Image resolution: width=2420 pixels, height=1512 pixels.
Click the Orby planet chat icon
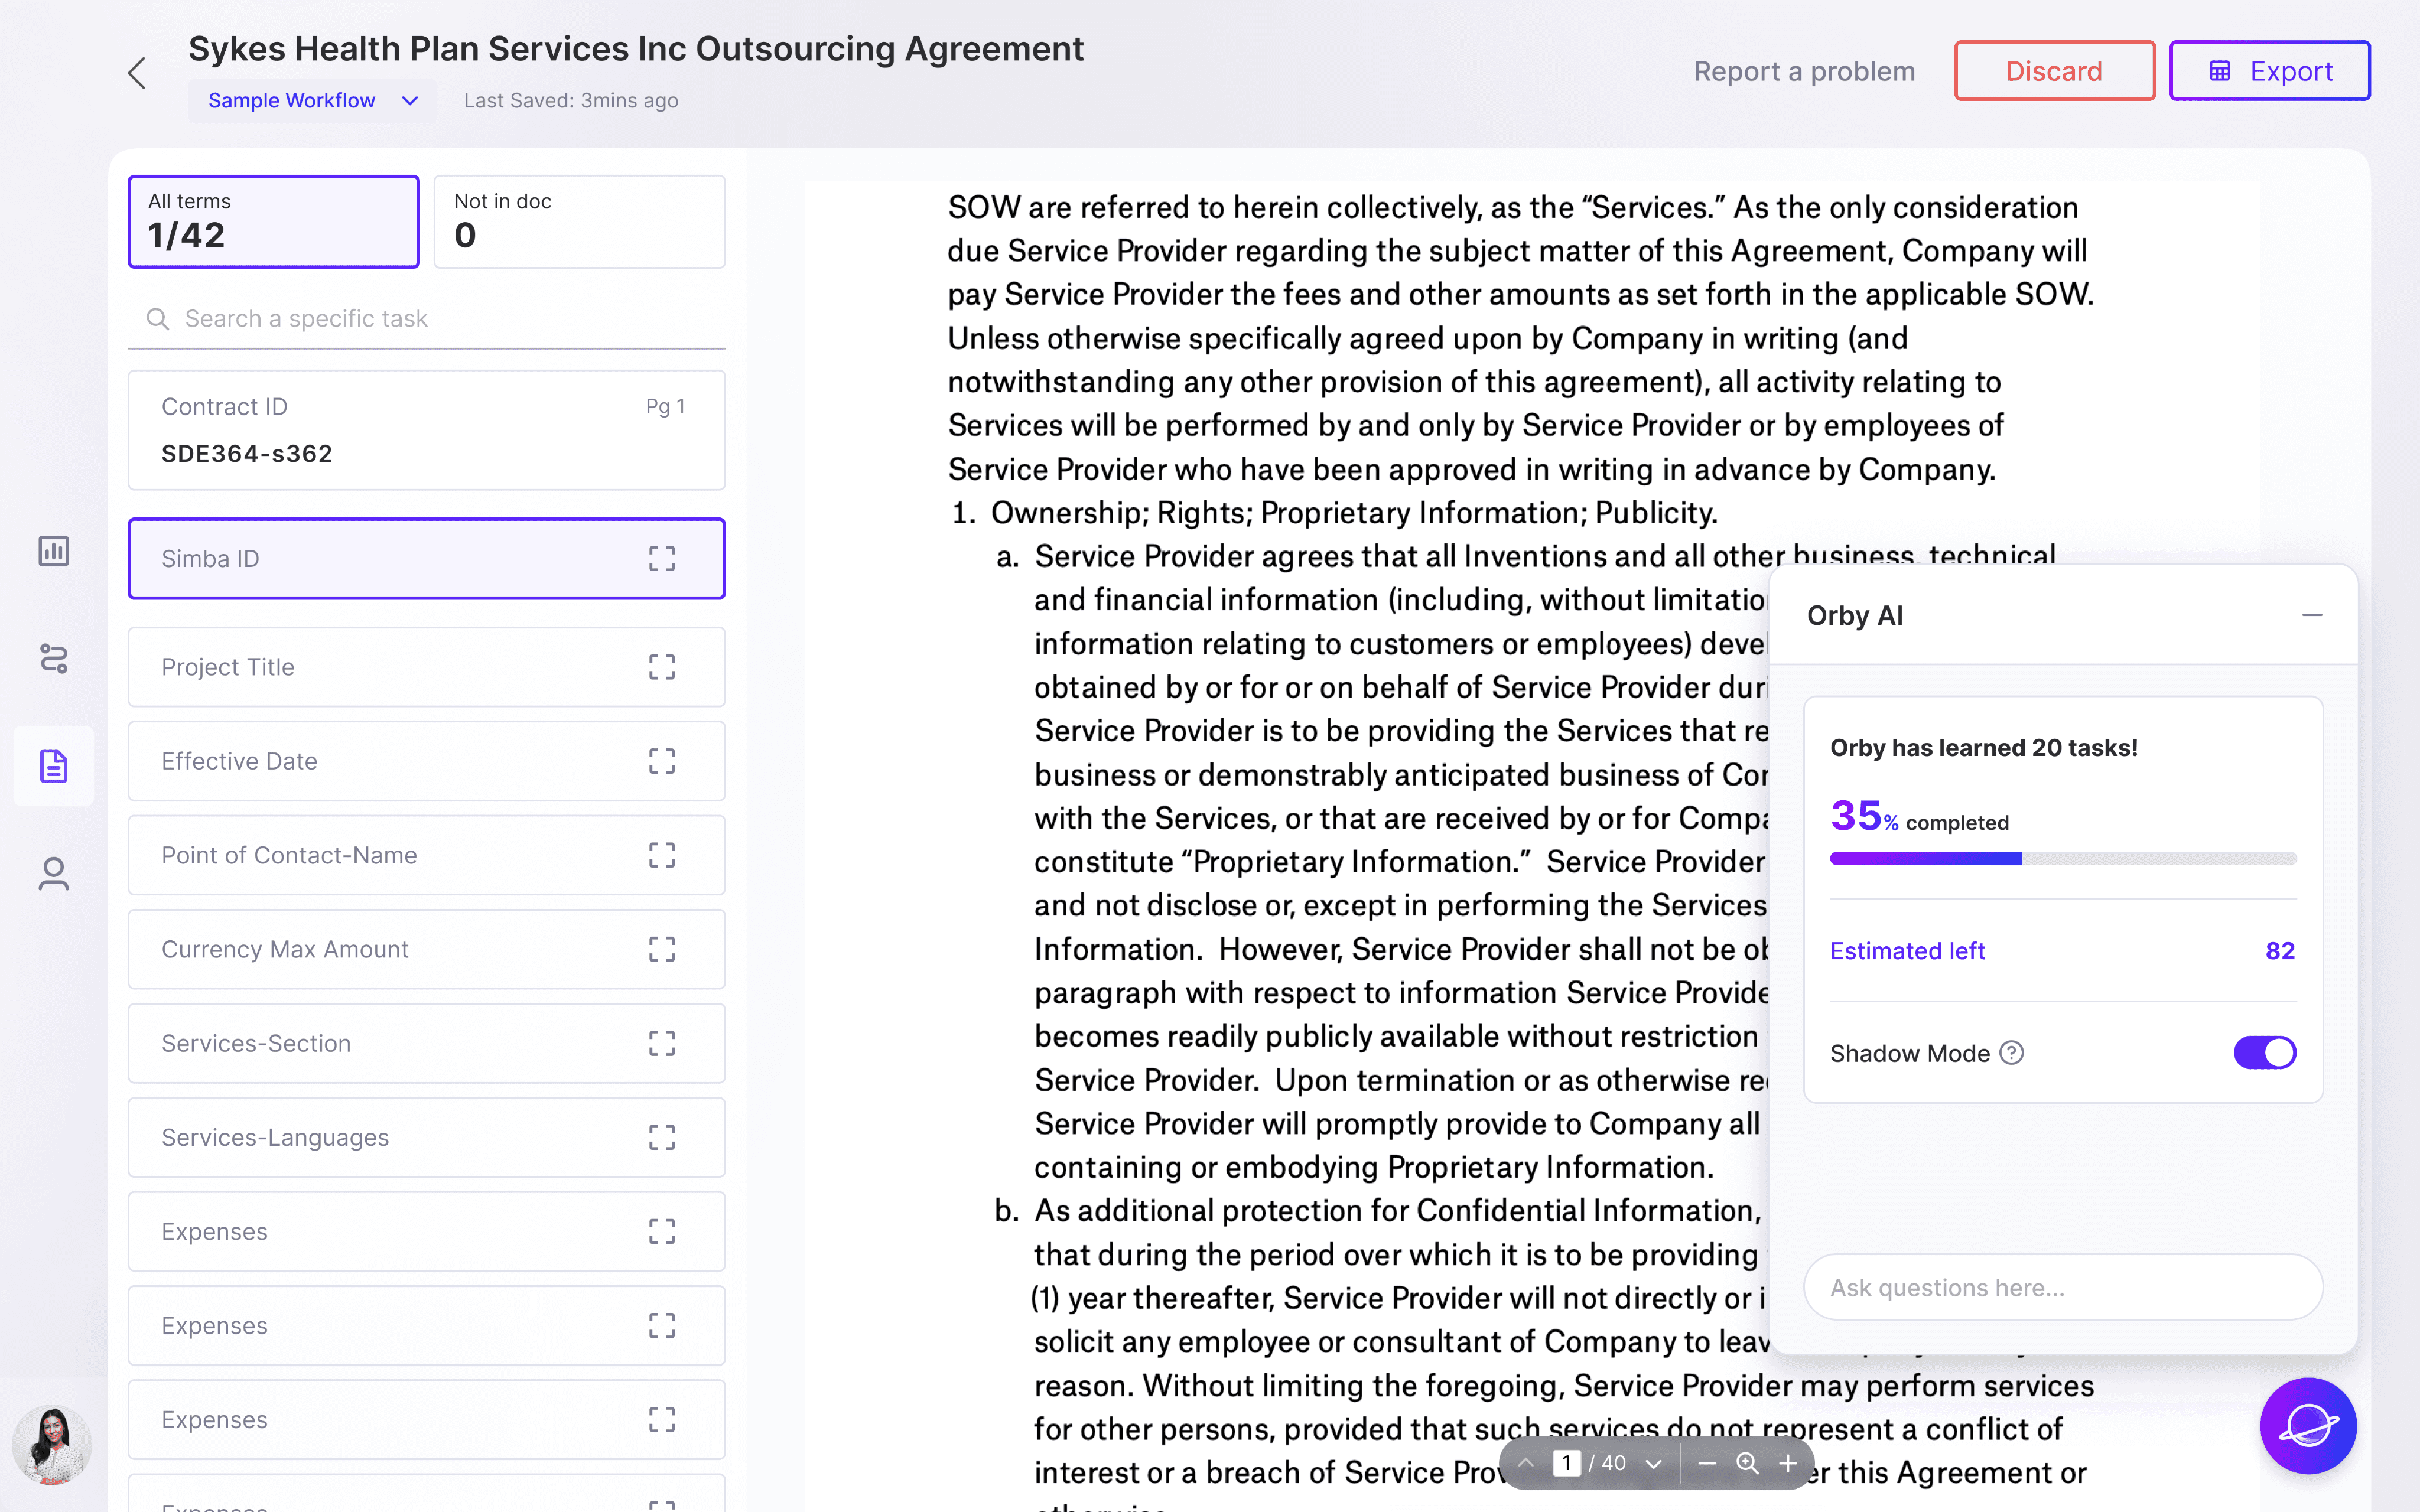point(2307,1425)
